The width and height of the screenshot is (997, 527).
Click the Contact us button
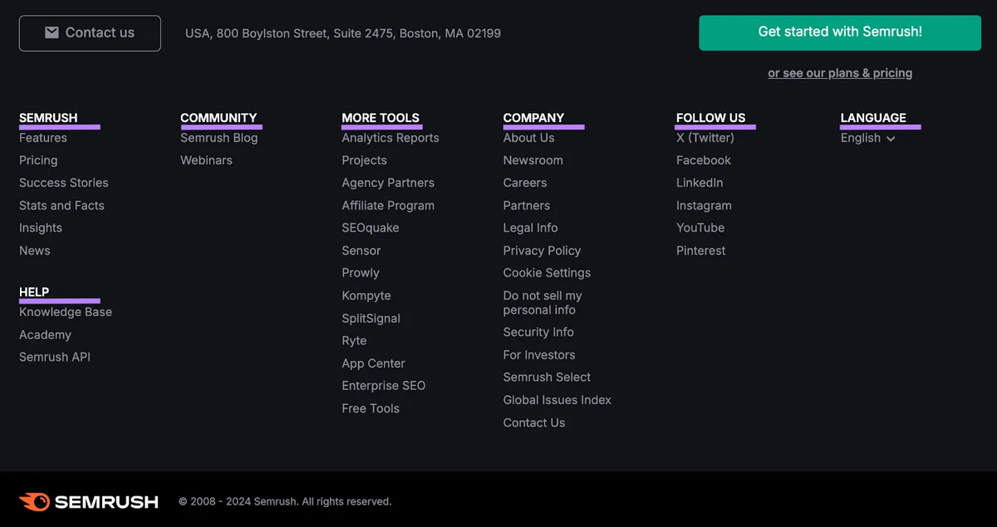[90, 33]
